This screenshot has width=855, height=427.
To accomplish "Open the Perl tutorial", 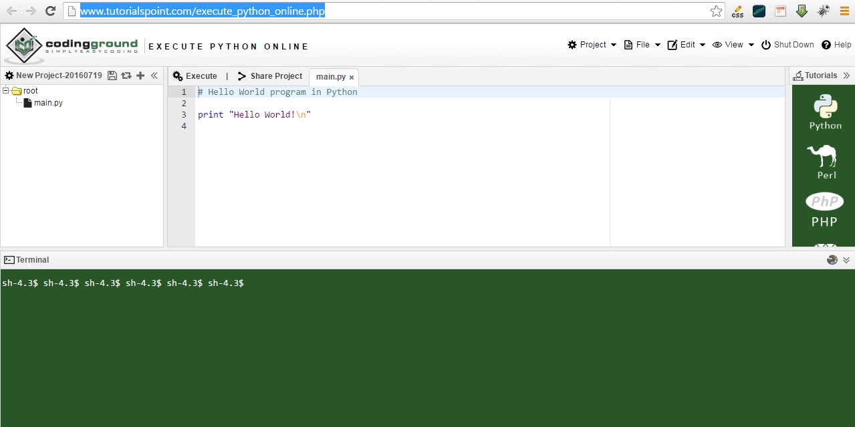I will click(x=823, y=162).
